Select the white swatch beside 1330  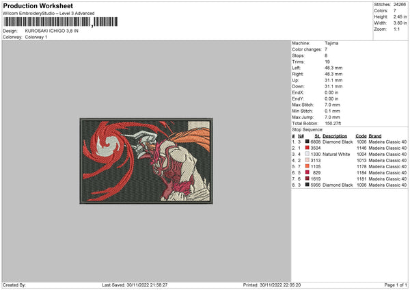(307, 154)
